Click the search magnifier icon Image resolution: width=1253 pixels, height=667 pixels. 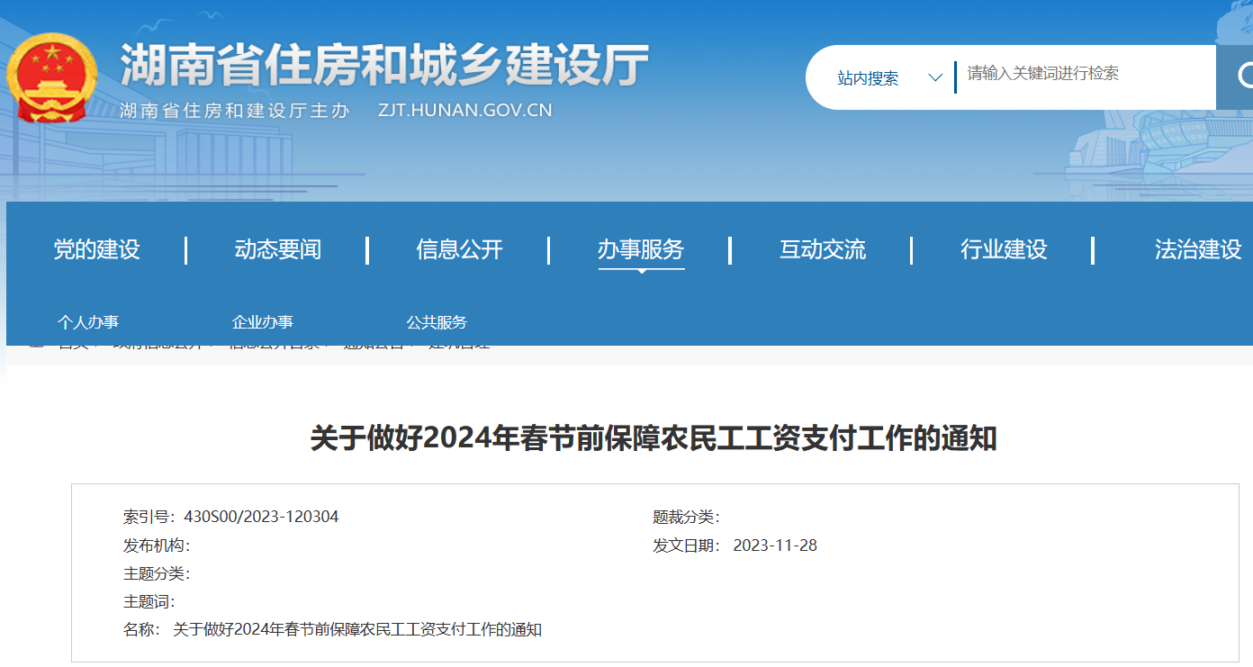pyautogui.click(x=1245, y=77)
